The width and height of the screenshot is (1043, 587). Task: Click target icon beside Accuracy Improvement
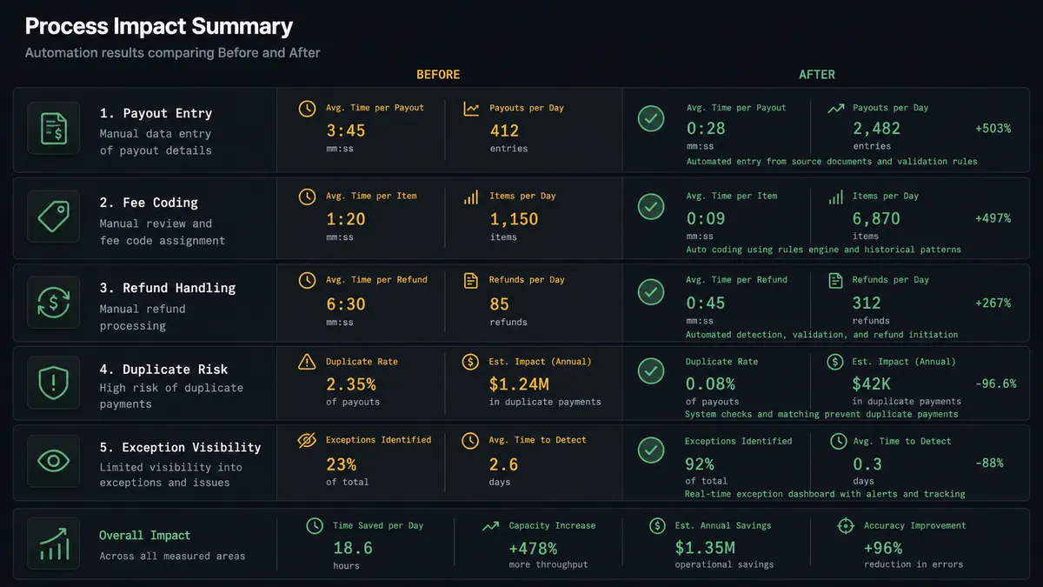coord(845,526)
